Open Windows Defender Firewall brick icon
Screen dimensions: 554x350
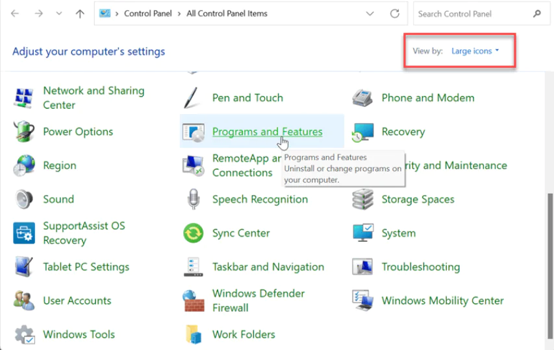[x=194, y=301]
